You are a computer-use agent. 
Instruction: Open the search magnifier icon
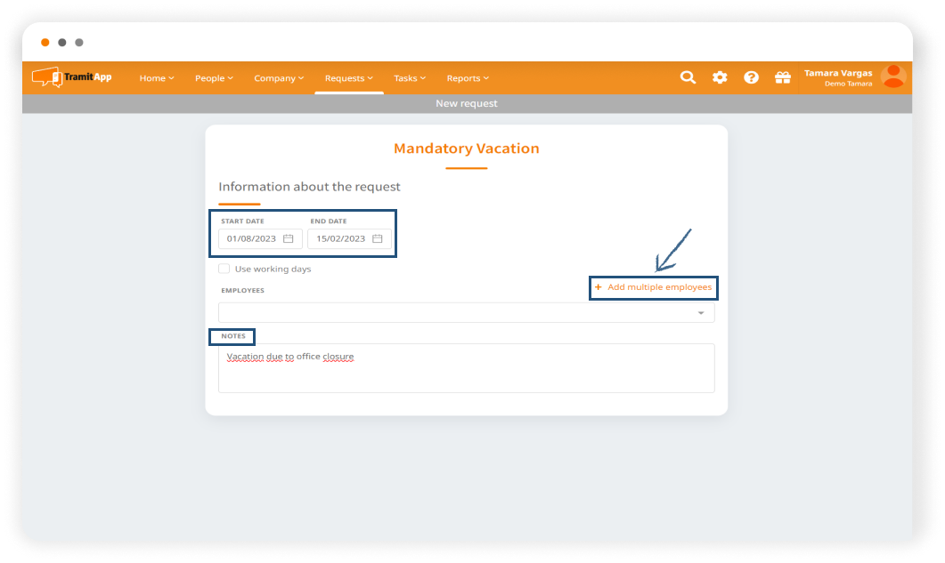(x=688, y=77)
